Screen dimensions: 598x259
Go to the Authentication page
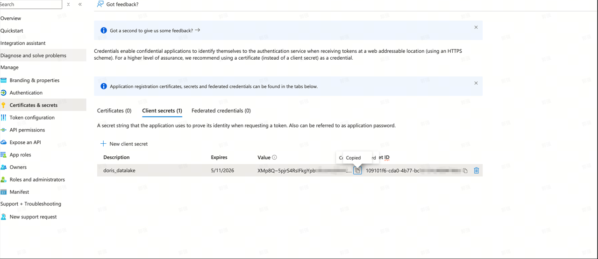[x=26, y=93]
